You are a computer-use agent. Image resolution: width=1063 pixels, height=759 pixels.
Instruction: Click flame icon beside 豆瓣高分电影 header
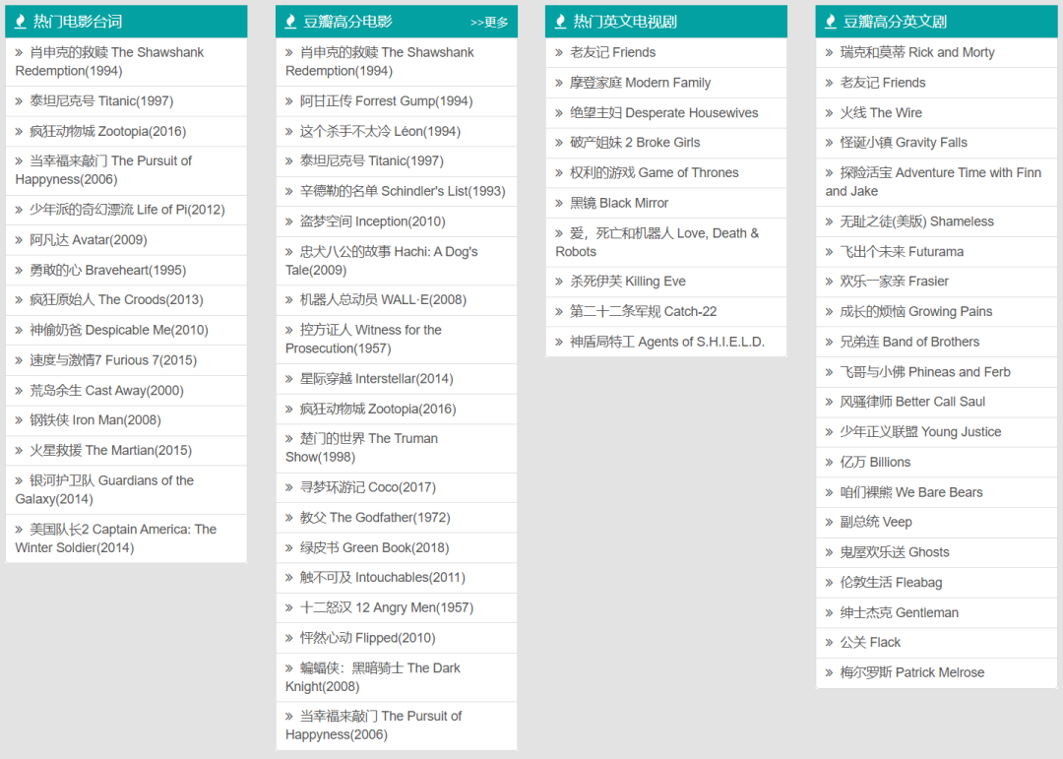[x=290, y=22]
